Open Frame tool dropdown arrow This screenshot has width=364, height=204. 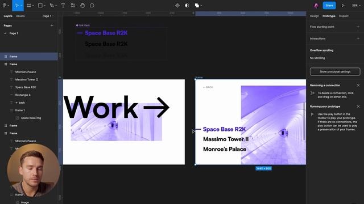pyautogui.click(x=33, y=6)
